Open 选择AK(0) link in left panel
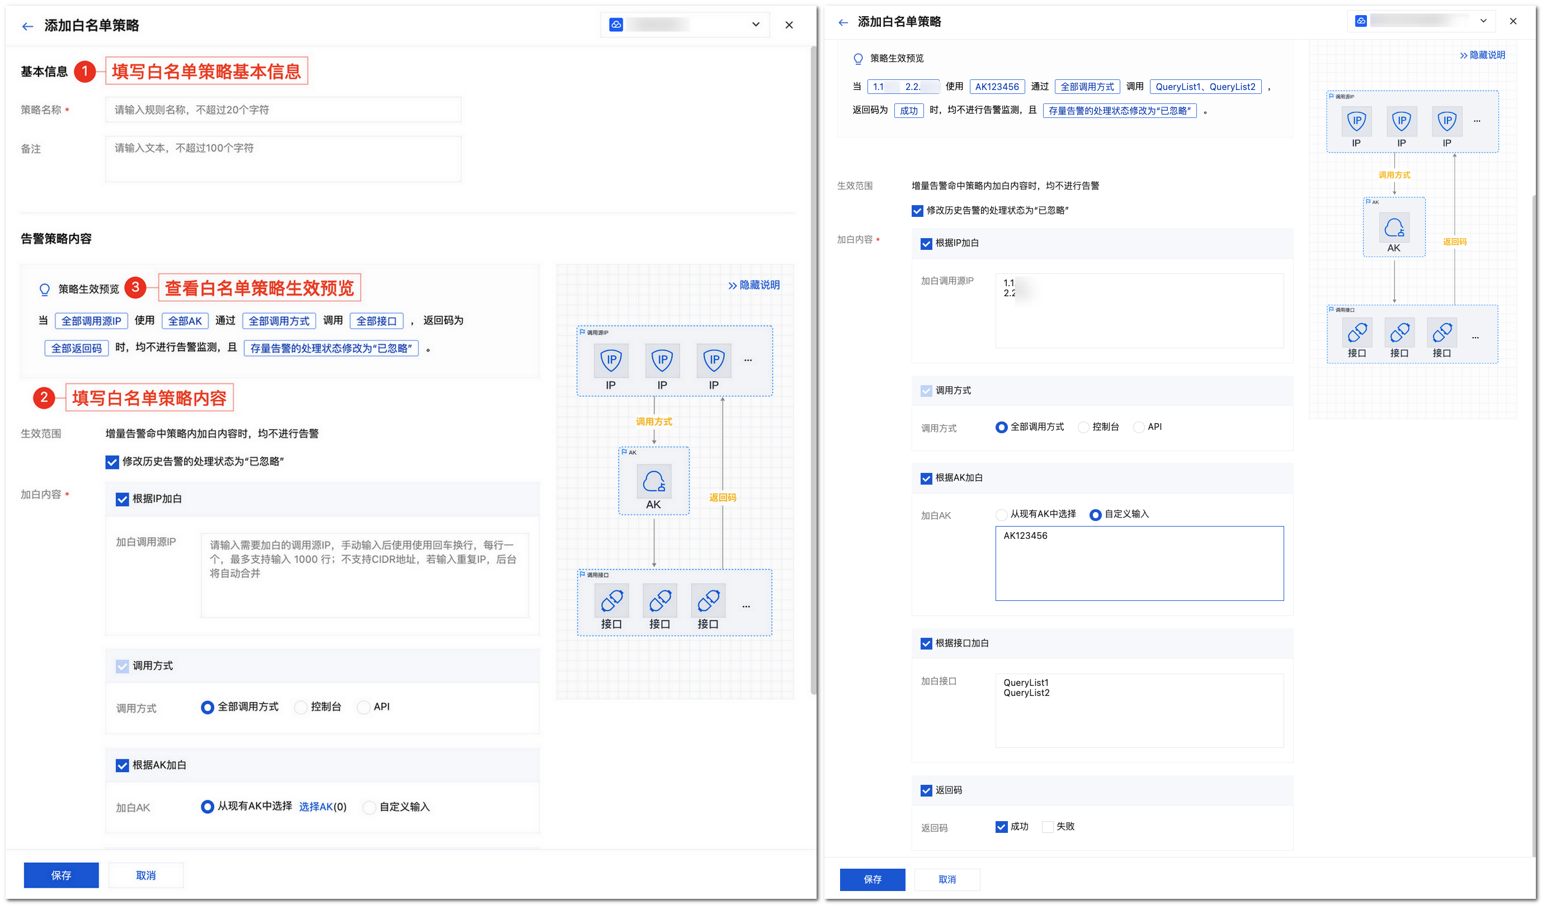The width and height of the screenshot is (1542, 905). coord(323,807)
